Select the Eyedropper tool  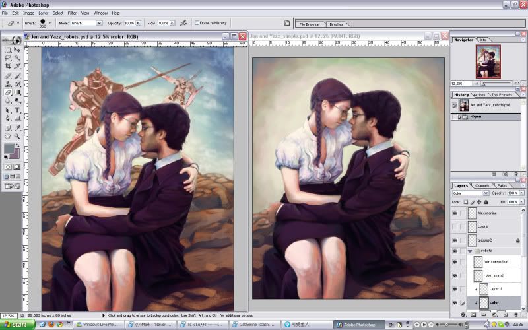17,128
